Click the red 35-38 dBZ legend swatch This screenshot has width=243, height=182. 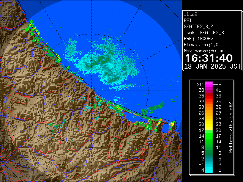pyautogui.click(x=209, y=96)
